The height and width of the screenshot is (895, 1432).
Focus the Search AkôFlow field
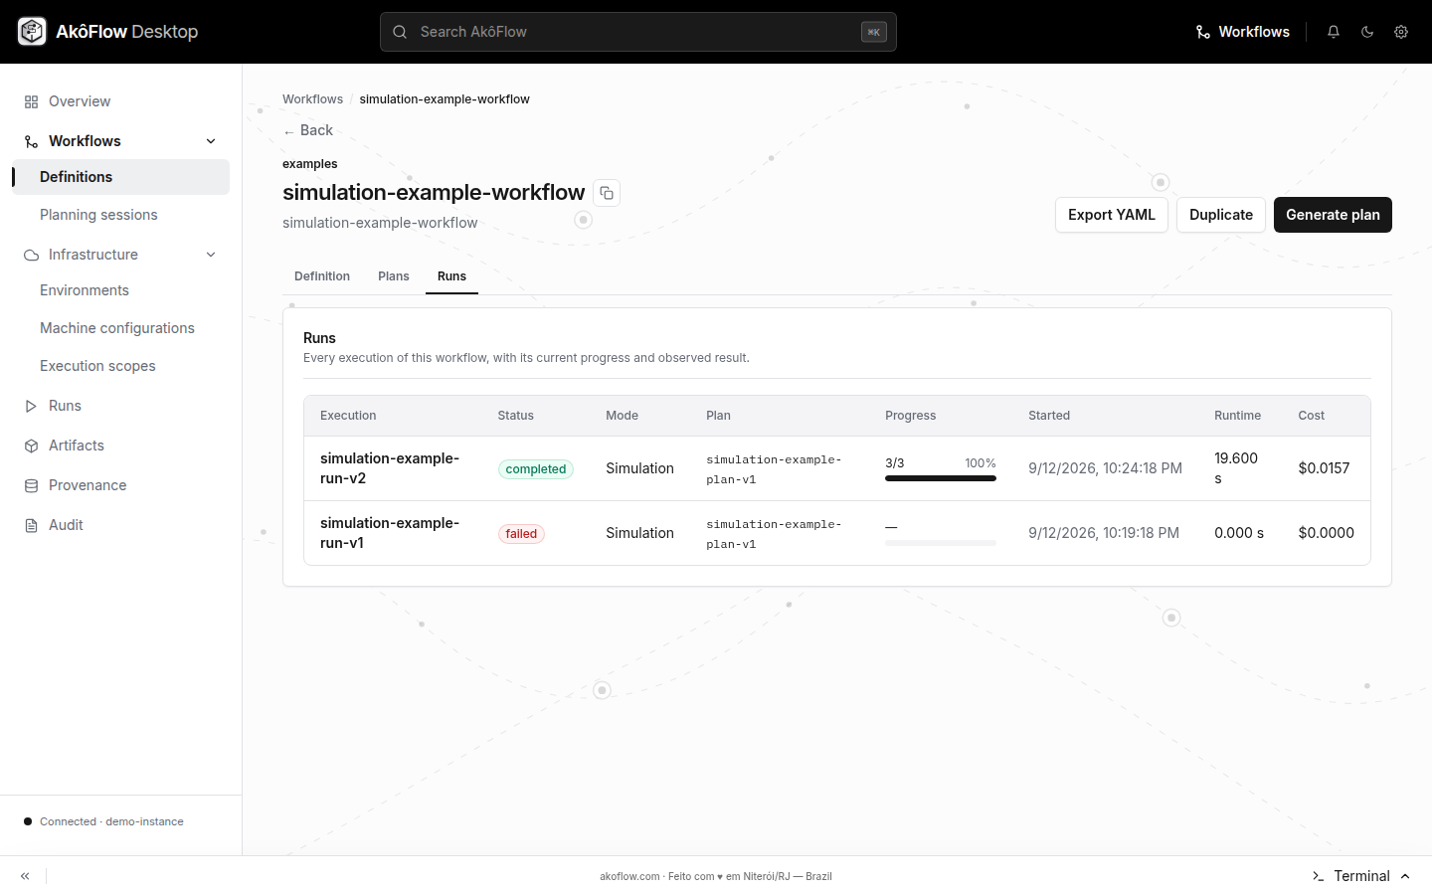click(x=638, y=32)
